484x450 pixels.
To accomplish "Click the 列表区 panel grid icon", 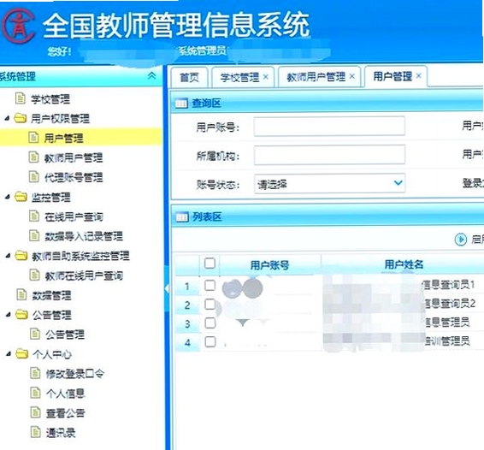I will pos(182,217).
